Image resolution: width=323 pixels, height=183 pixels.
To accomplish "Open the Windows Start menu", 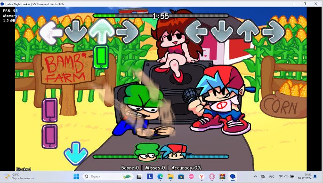I will click(x=76, y=176).
